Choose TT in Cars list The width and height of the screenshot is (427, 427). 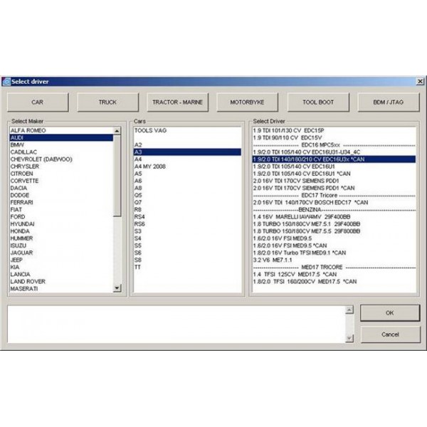pyautogui.click(x=187, y=267)
